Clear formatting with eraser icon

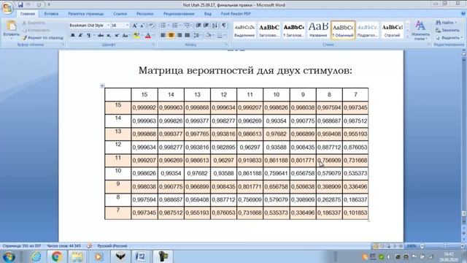click(x=151, y=26)
